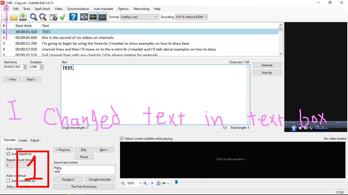Open Find using the magnifying glass icon
Viewport: 348px width, 195px height.
pos(33,17)
